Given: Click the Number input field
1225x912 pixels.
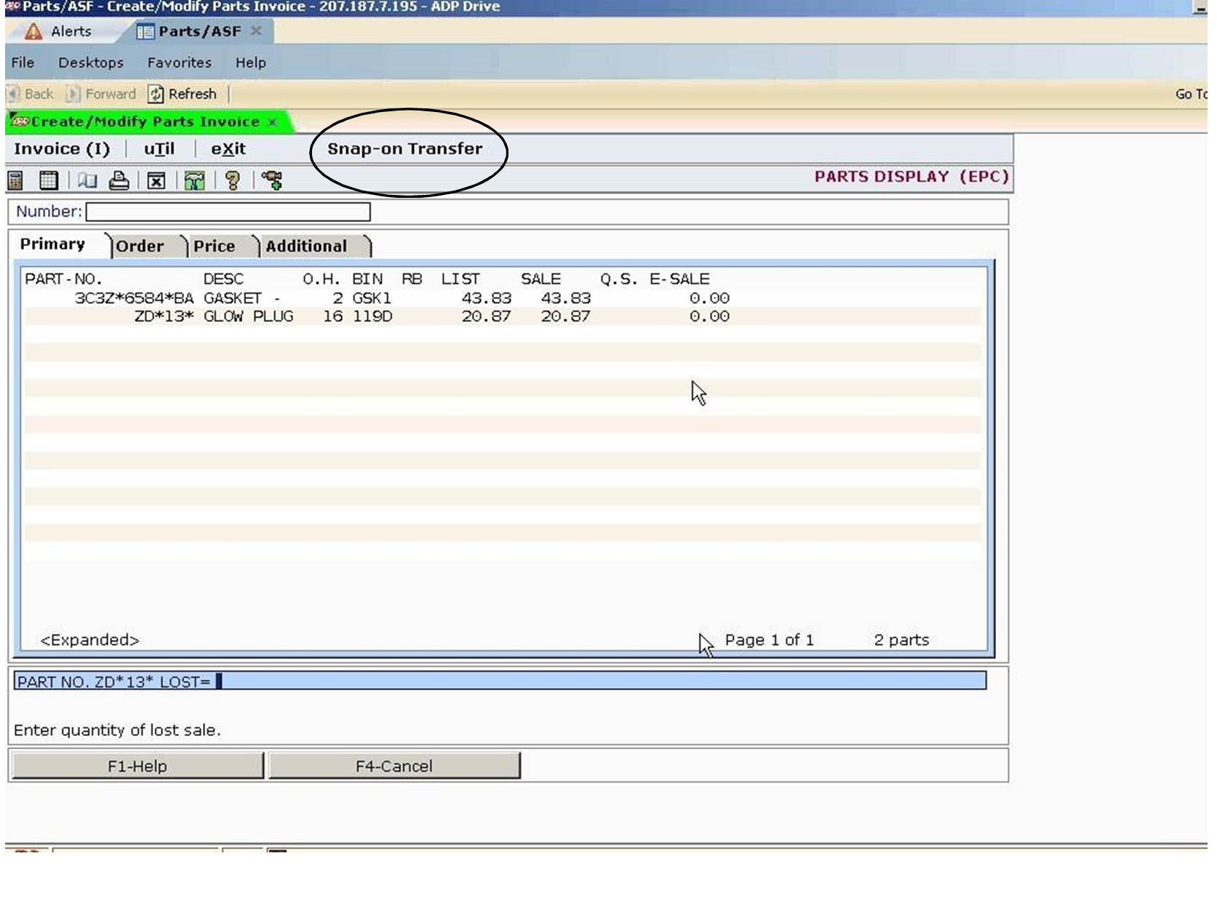Looking at the screenshot, I should click(227, 212).
